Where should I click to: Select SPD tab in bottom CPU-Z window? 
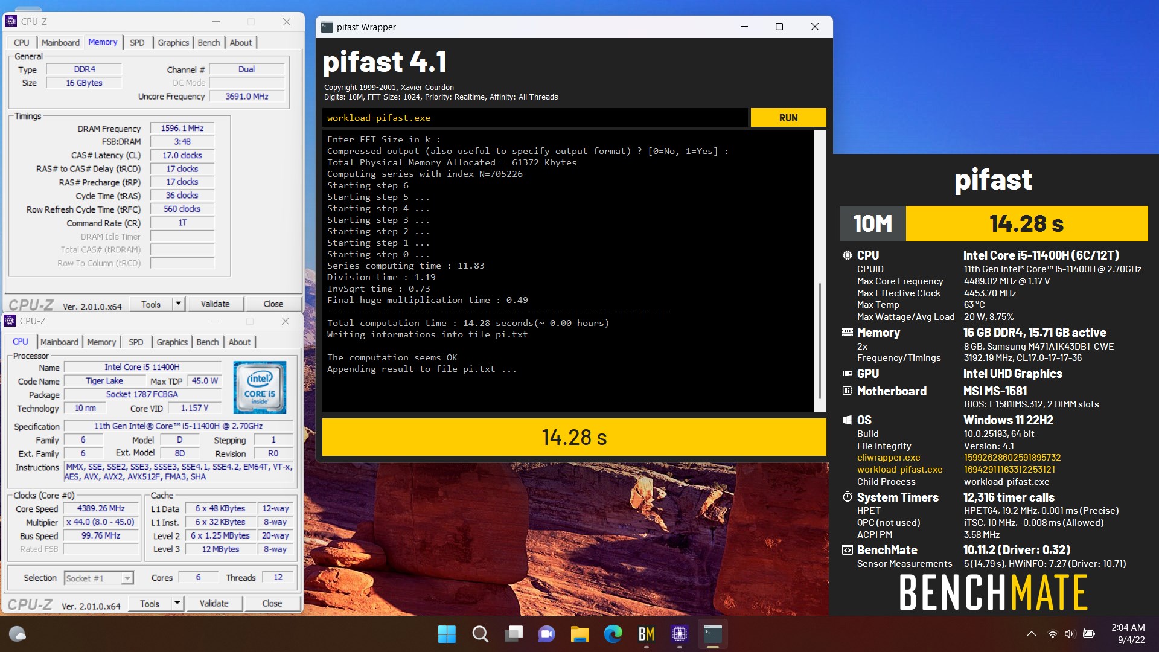[x=136, y=342]
